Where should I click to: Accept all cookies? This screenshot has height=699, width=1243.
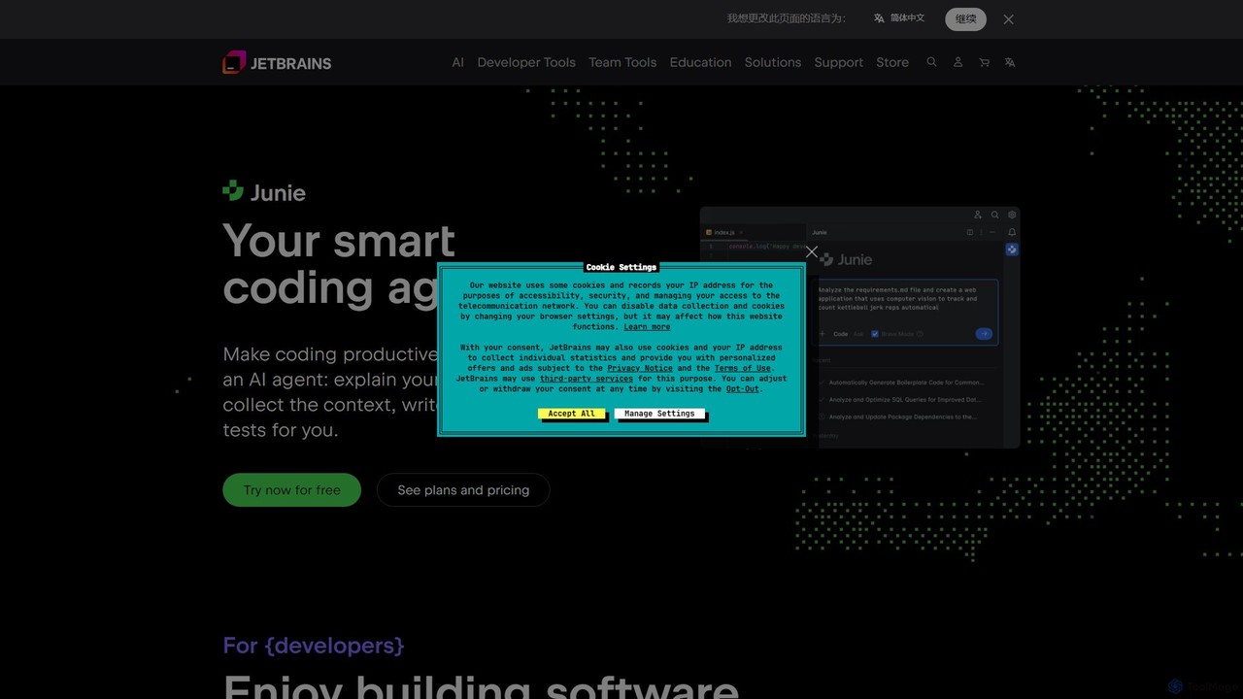coord(571,414)
